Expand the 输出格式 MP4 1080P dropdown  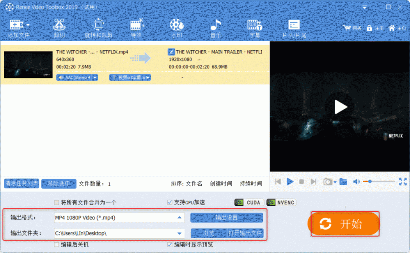(x=179, y=218)
